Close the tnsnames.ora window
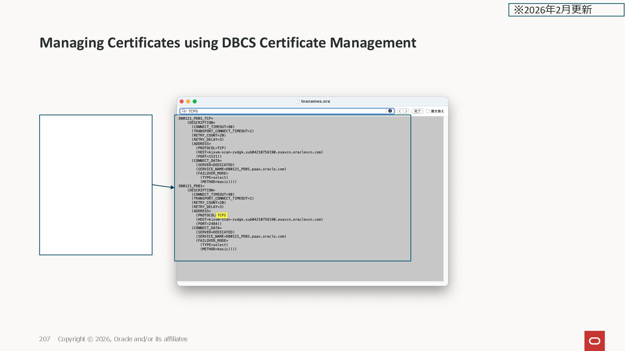Viewport: 625px width, 351px height. click(182, 101)
